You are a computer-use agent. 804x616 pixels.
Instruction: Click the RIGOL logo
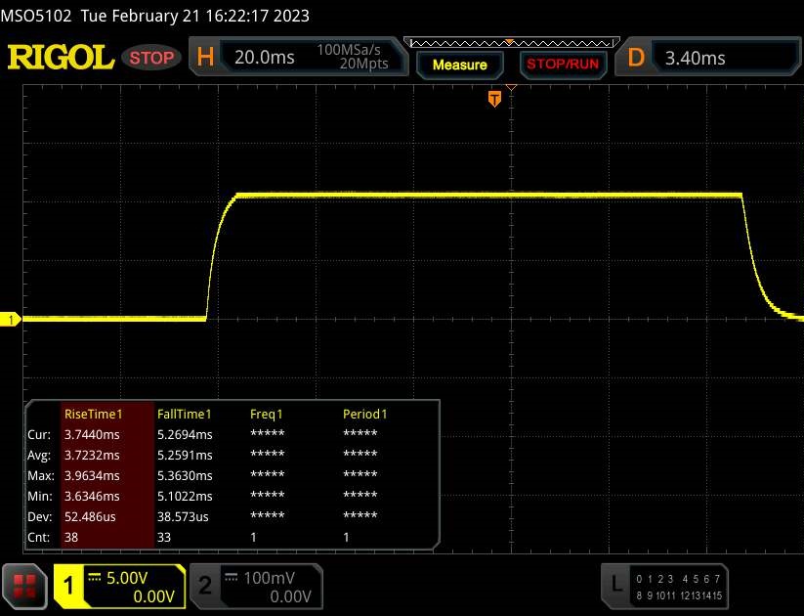point(61,58)
